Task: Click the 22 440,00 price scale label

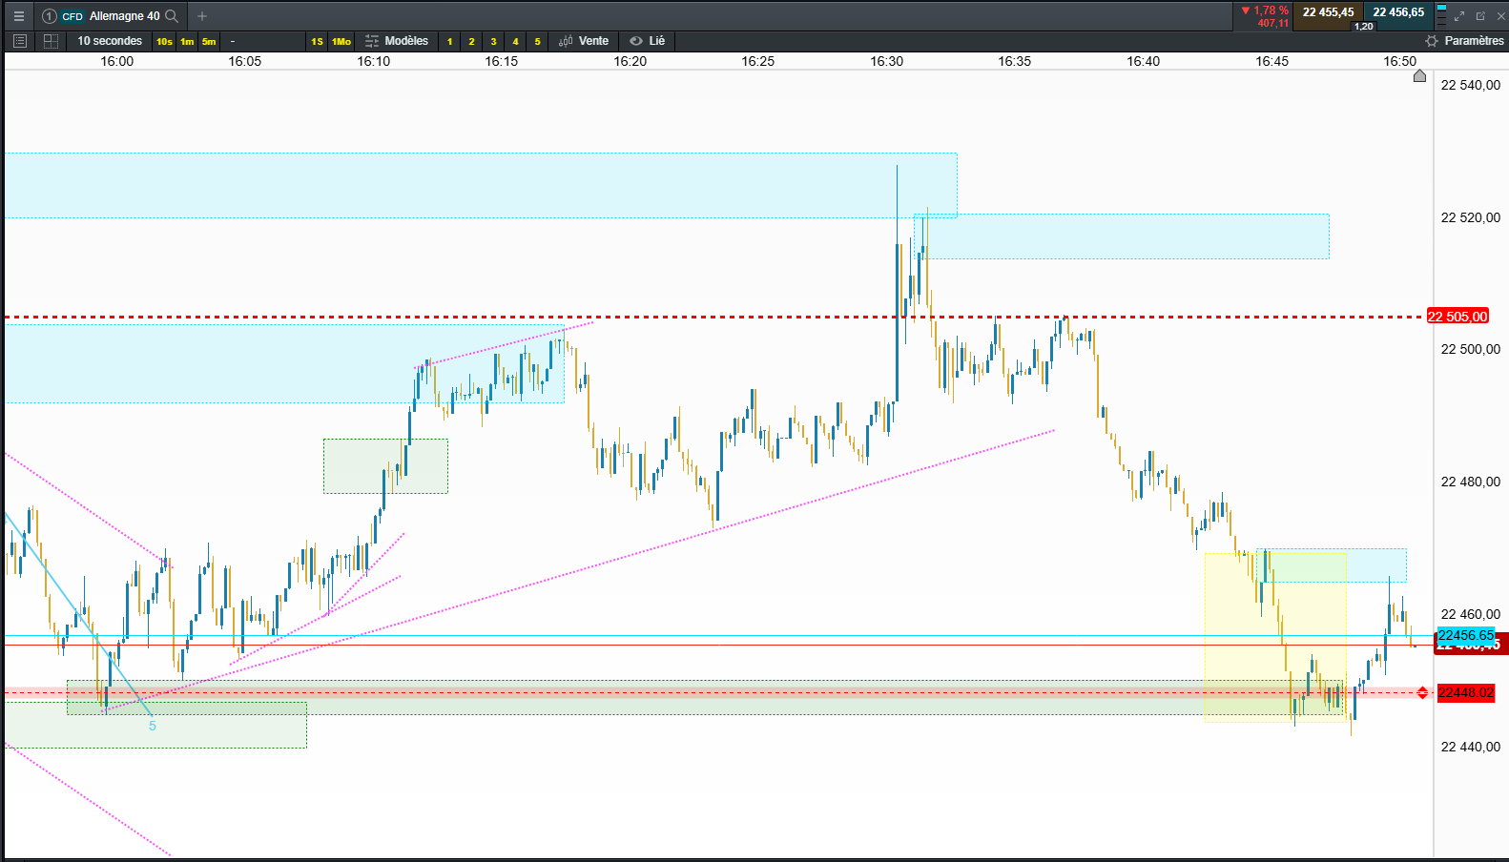Action: click(x=1471, y=747)
